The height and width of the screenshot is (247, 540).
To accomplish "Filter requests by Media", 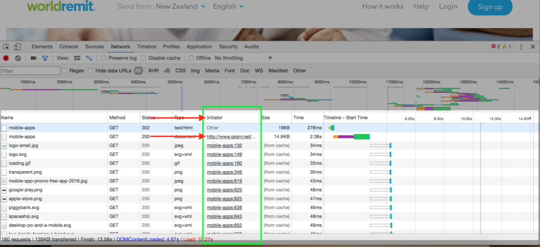I will coord(212,71).
